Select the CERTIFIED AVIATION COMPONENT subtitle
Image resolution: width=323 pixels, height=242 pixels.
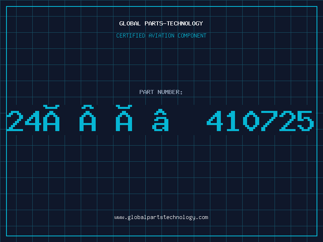pos(161,35)
